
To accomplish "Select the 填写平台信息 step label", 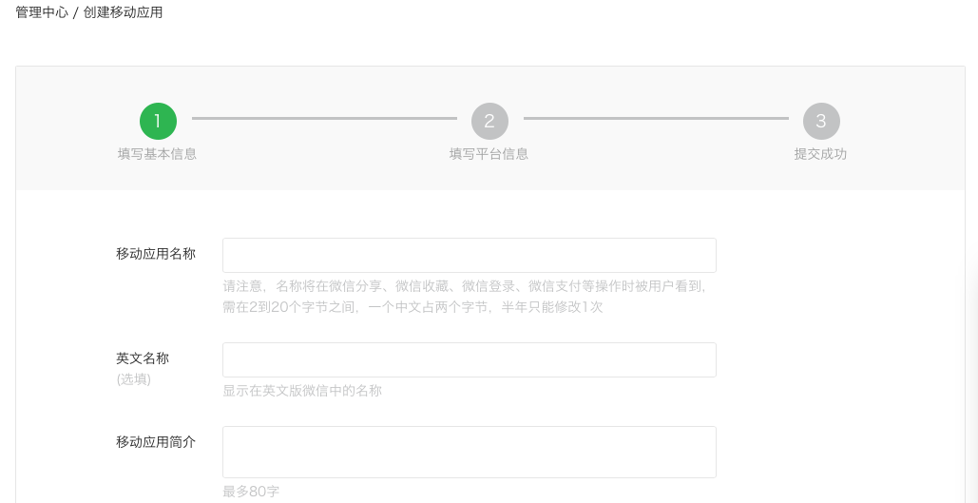I will [x=489, y=154].
